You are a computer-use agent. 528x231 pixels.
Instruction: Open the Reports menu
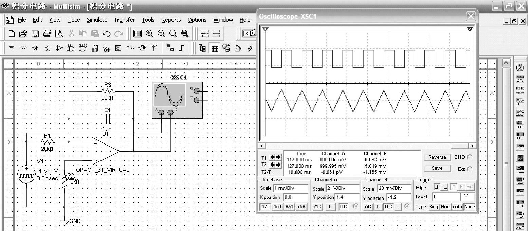point(171,20)
